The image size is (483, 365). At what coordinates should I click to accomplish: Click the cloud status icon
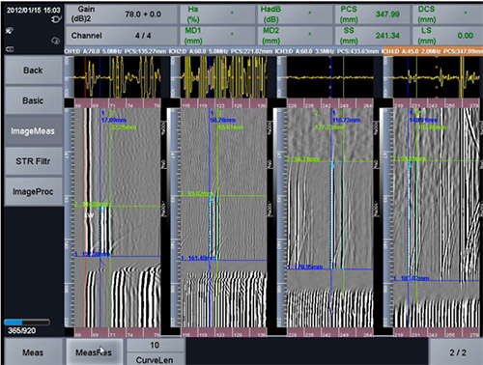coord(55,41)
